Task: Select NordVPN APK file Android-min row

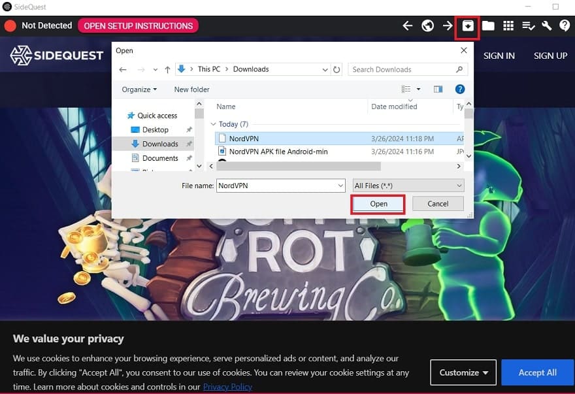Action: (x=339, y=152)
